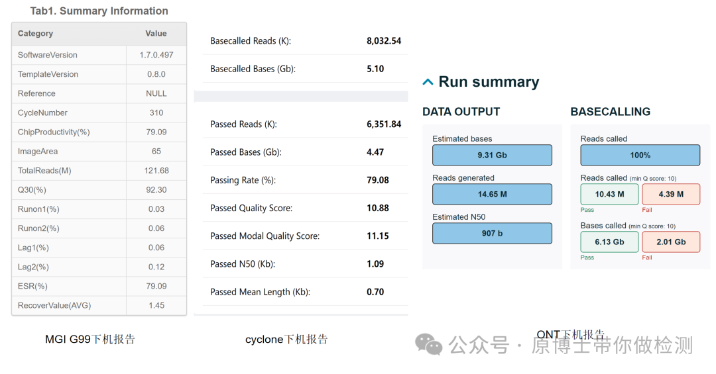This screenshot has height=374, width=716.
Task: Click the Passed Reads (K) row
Action: (x=305, y=124)
